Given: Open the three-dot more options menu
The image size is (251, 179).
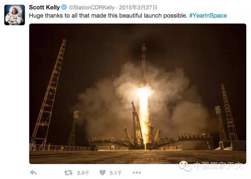Looking at the screenshot, I should tap(137, 173).
